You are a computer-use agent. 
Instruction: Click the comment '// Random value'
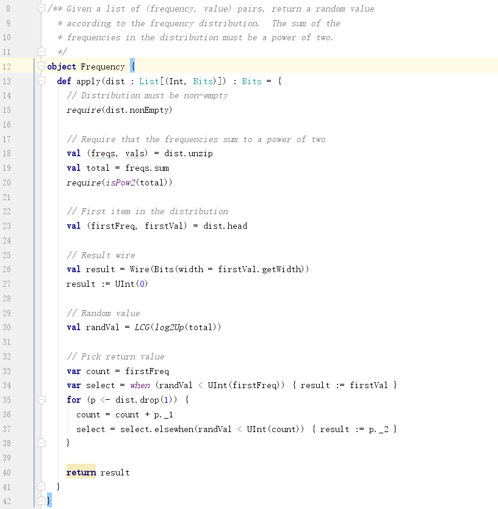click(103, 313)
